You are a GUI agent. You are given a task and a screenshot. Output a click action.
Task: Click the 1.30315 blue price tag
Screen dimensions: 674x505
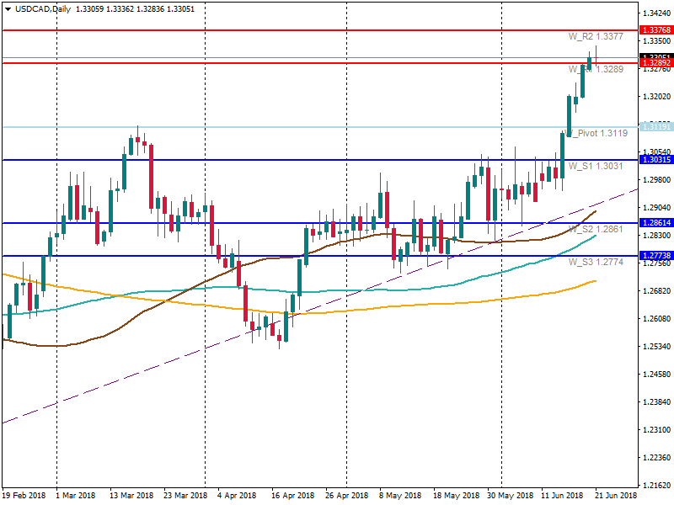[x=655, y=160]
